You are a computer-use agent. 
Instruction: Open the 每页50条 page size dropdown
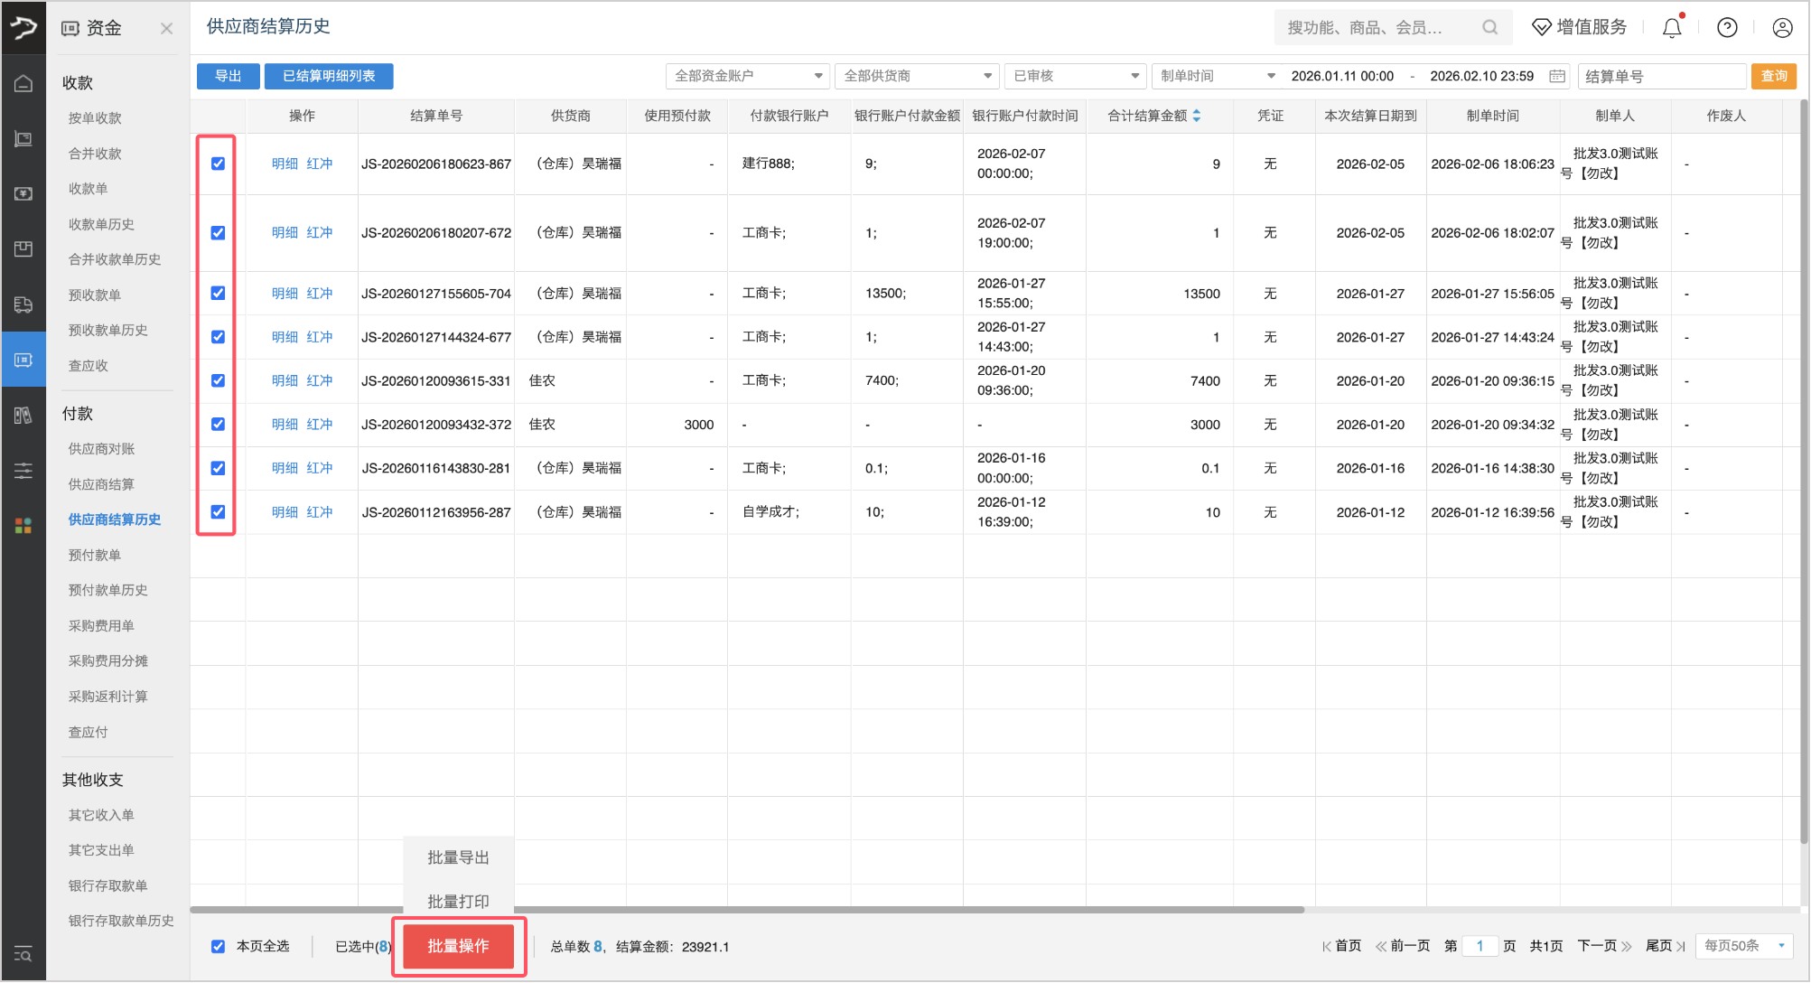pyautogui.click(x=1743, y=946)
